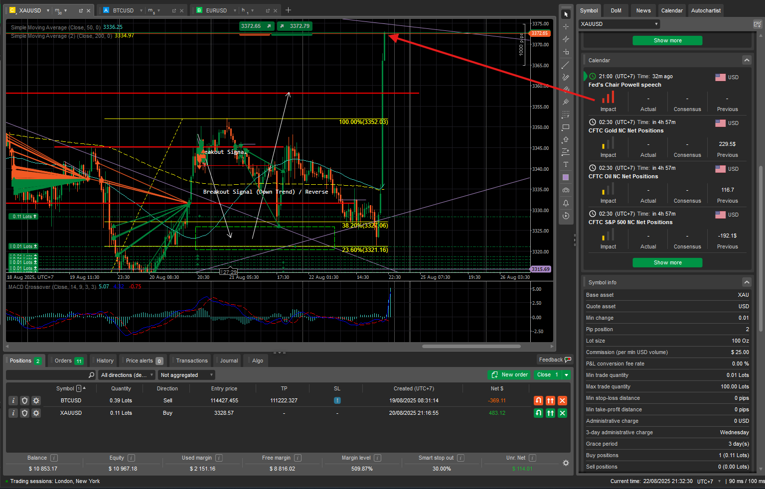Show Balance info tooltip icon

click(54, 458)
